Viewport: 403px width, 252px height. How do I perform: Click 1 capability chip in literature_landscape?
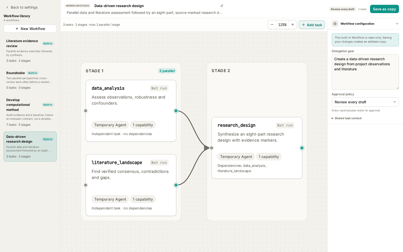point(143,199)
